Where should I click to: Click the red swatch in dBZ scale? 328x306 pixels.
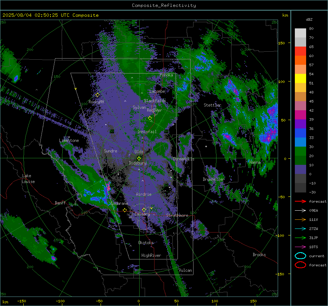[x=300, y=51]
